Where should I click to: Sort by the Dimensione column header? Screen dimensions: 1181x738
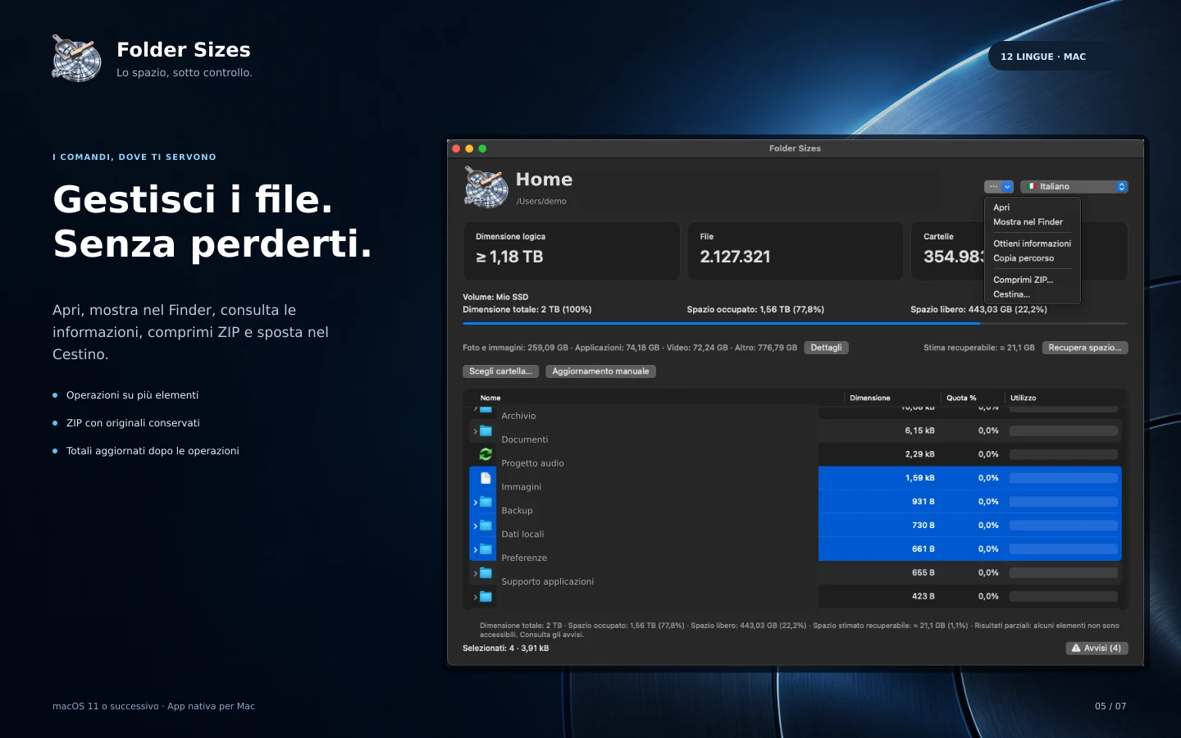point(870,398)
